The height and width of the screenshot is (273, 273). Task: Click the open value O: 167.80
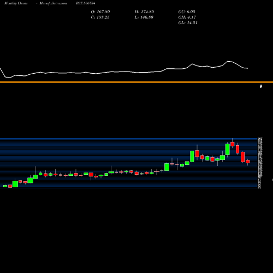tap(100, 12)
